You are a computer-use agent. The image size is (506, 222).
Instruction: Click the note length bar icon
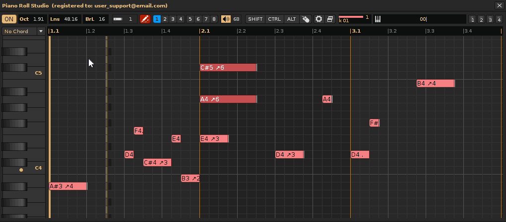coord(118,19)
